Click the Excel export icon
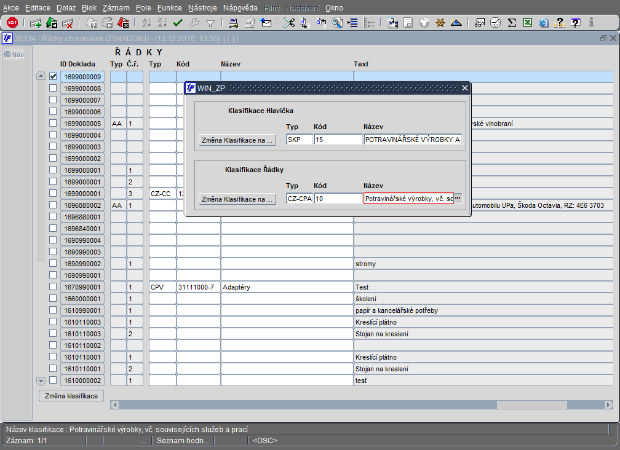Viewport: 620px width, 450px height. tap(528, 23)
